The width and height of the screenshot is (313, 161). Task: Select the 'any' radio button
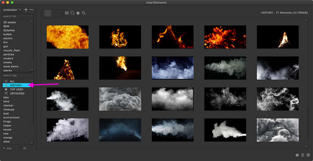[4, 148]
